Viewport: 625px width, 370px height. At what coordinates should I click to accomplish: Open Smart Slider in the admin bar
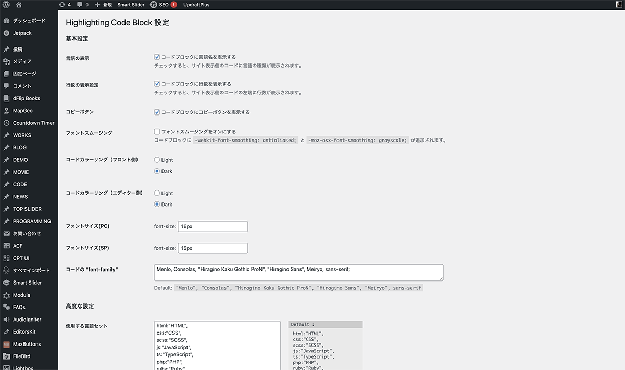131,5
